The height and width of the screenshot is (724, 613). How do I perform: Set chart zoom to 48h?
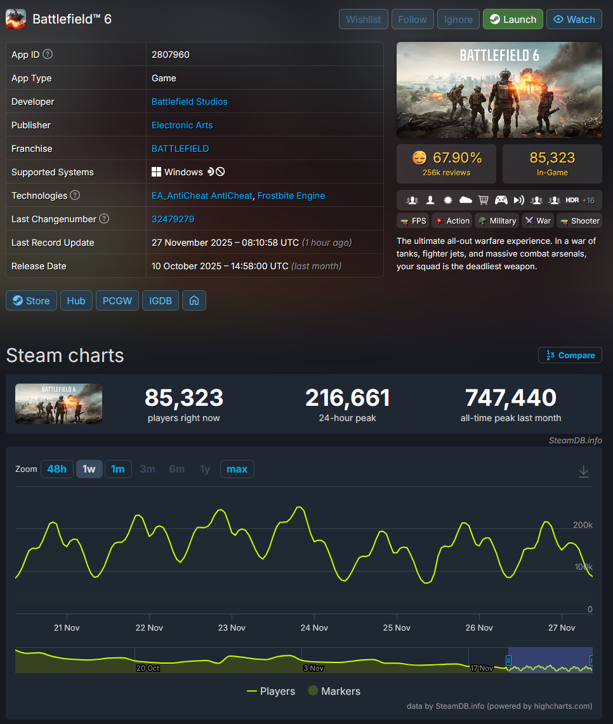coord(56,469)
